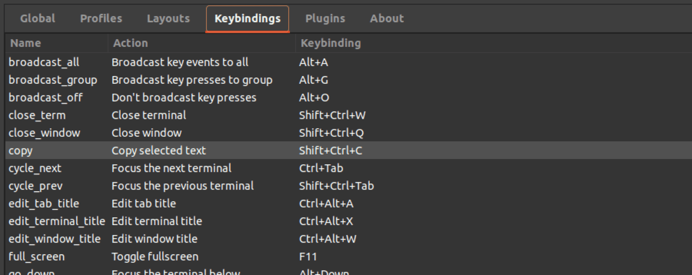Select the broadcast_group keybinding row
Screen dimensions: 692x275
[53, 80]
